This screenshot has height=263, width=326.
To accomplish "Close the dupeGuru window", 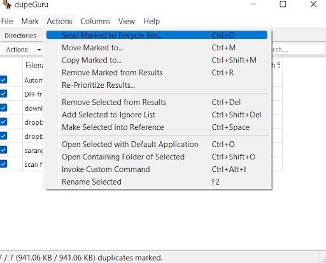I will click(x=313, y=4).
